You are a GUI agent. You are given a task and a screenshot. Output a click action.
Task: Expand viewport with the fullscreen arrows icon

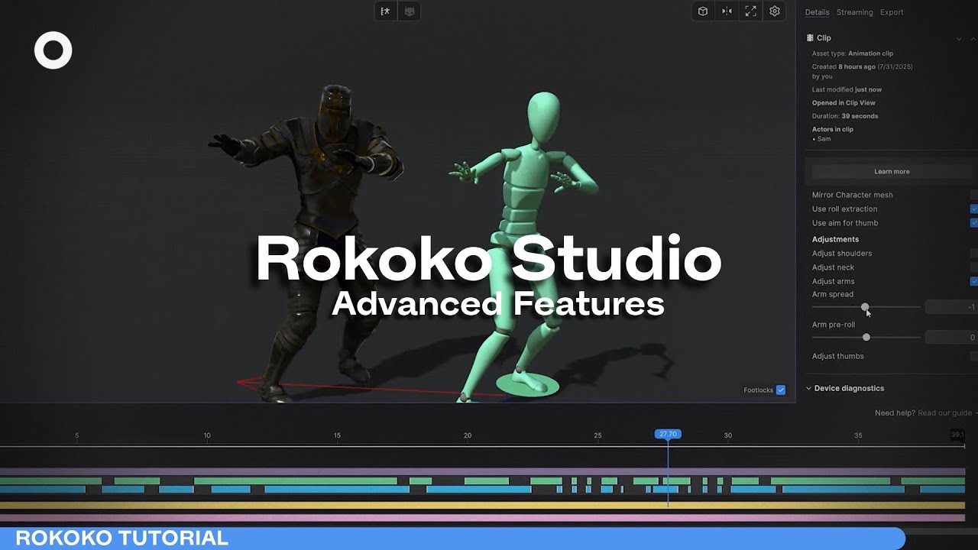[x=751, y=11]
